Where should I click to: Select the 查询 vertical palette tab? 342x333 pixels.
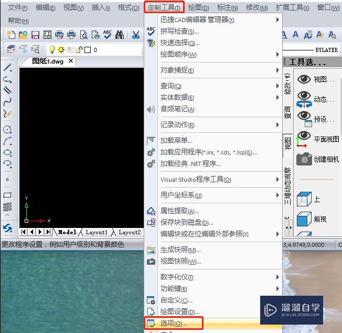287,112
